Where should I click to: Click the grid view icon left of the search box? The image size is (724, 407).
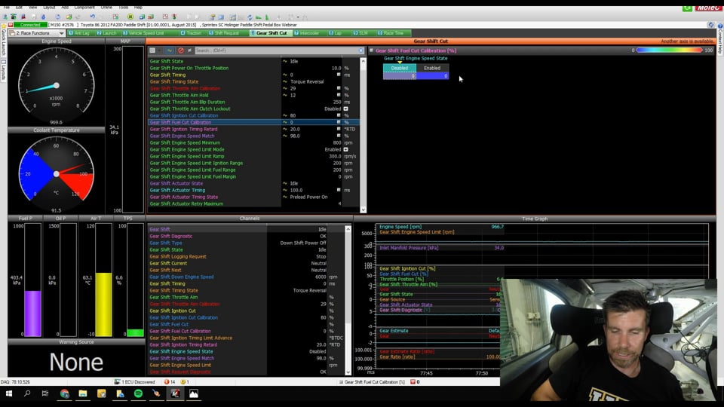point(152,50)
